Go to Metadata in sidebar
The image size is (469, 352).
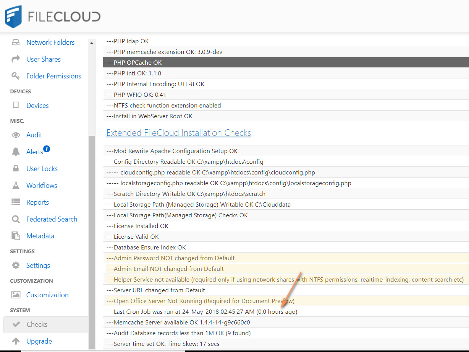[x=40, y=236]
